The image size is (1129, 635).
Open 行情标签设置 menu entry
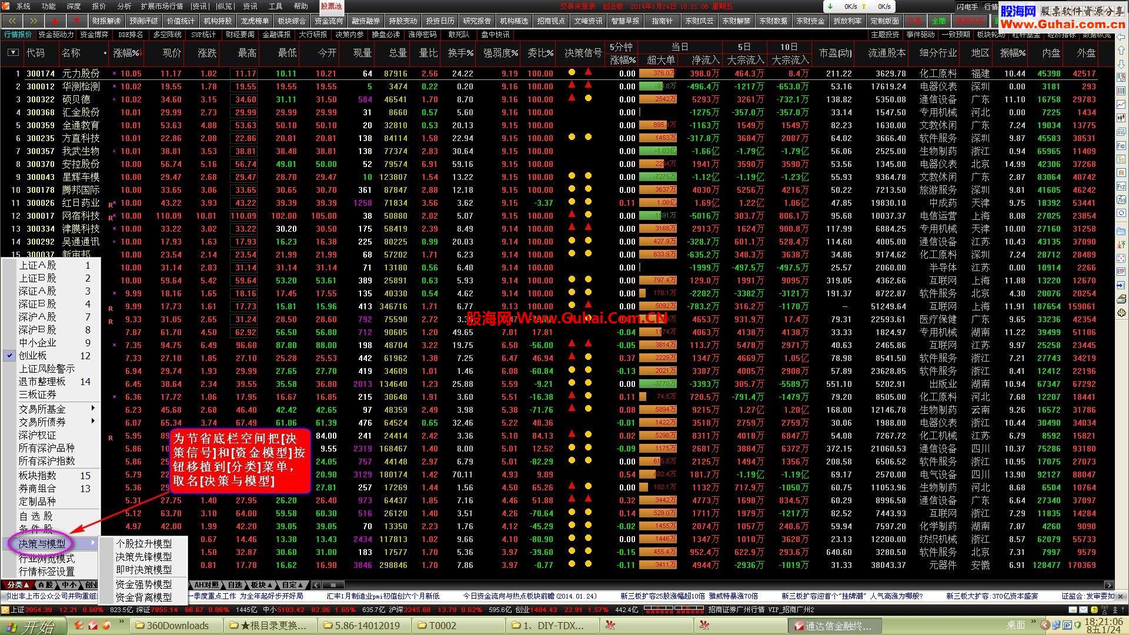(50, 571)
